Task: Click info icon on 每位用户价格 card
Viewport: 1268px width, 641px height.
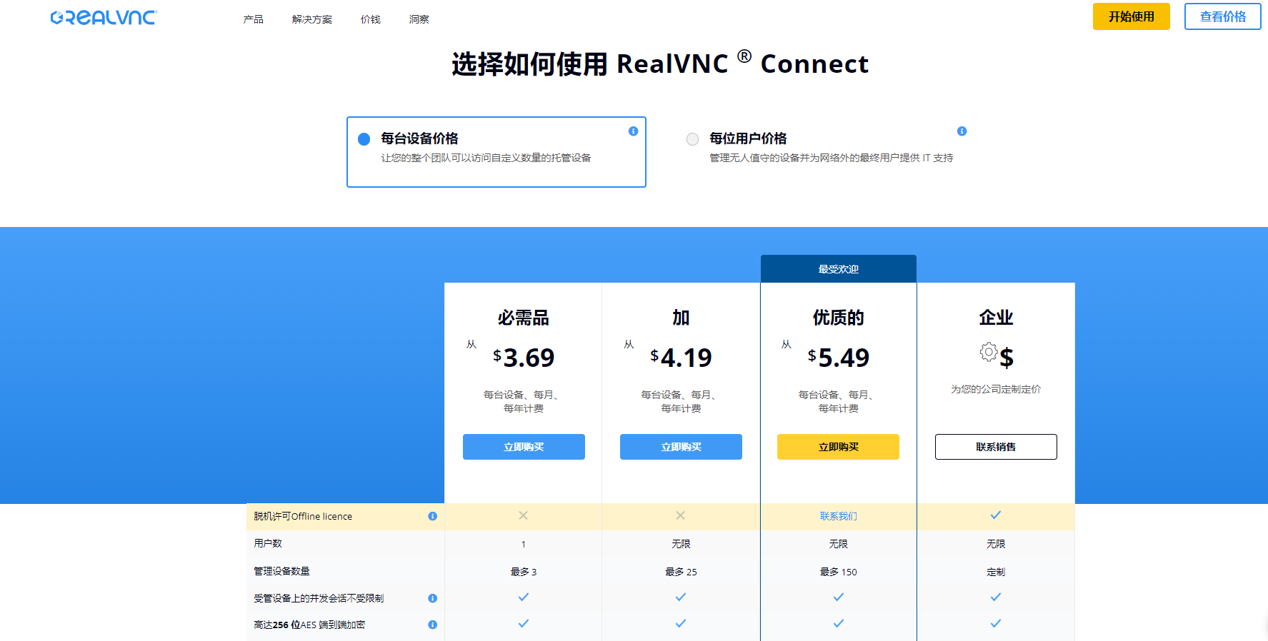Action: (x=962, y=131)
